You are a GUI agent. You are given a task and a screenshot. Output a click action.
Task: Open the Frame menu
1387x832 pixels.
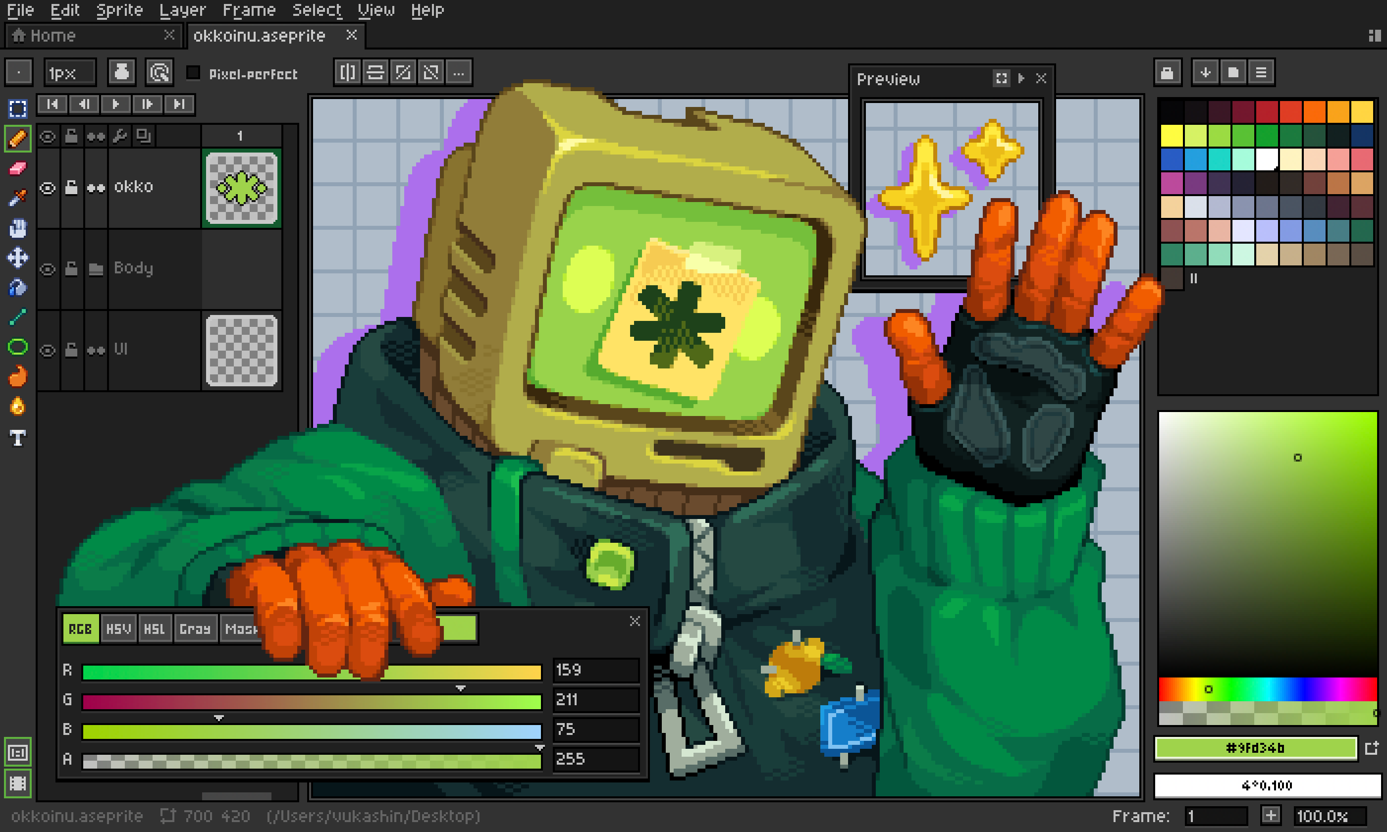point(249,10)
